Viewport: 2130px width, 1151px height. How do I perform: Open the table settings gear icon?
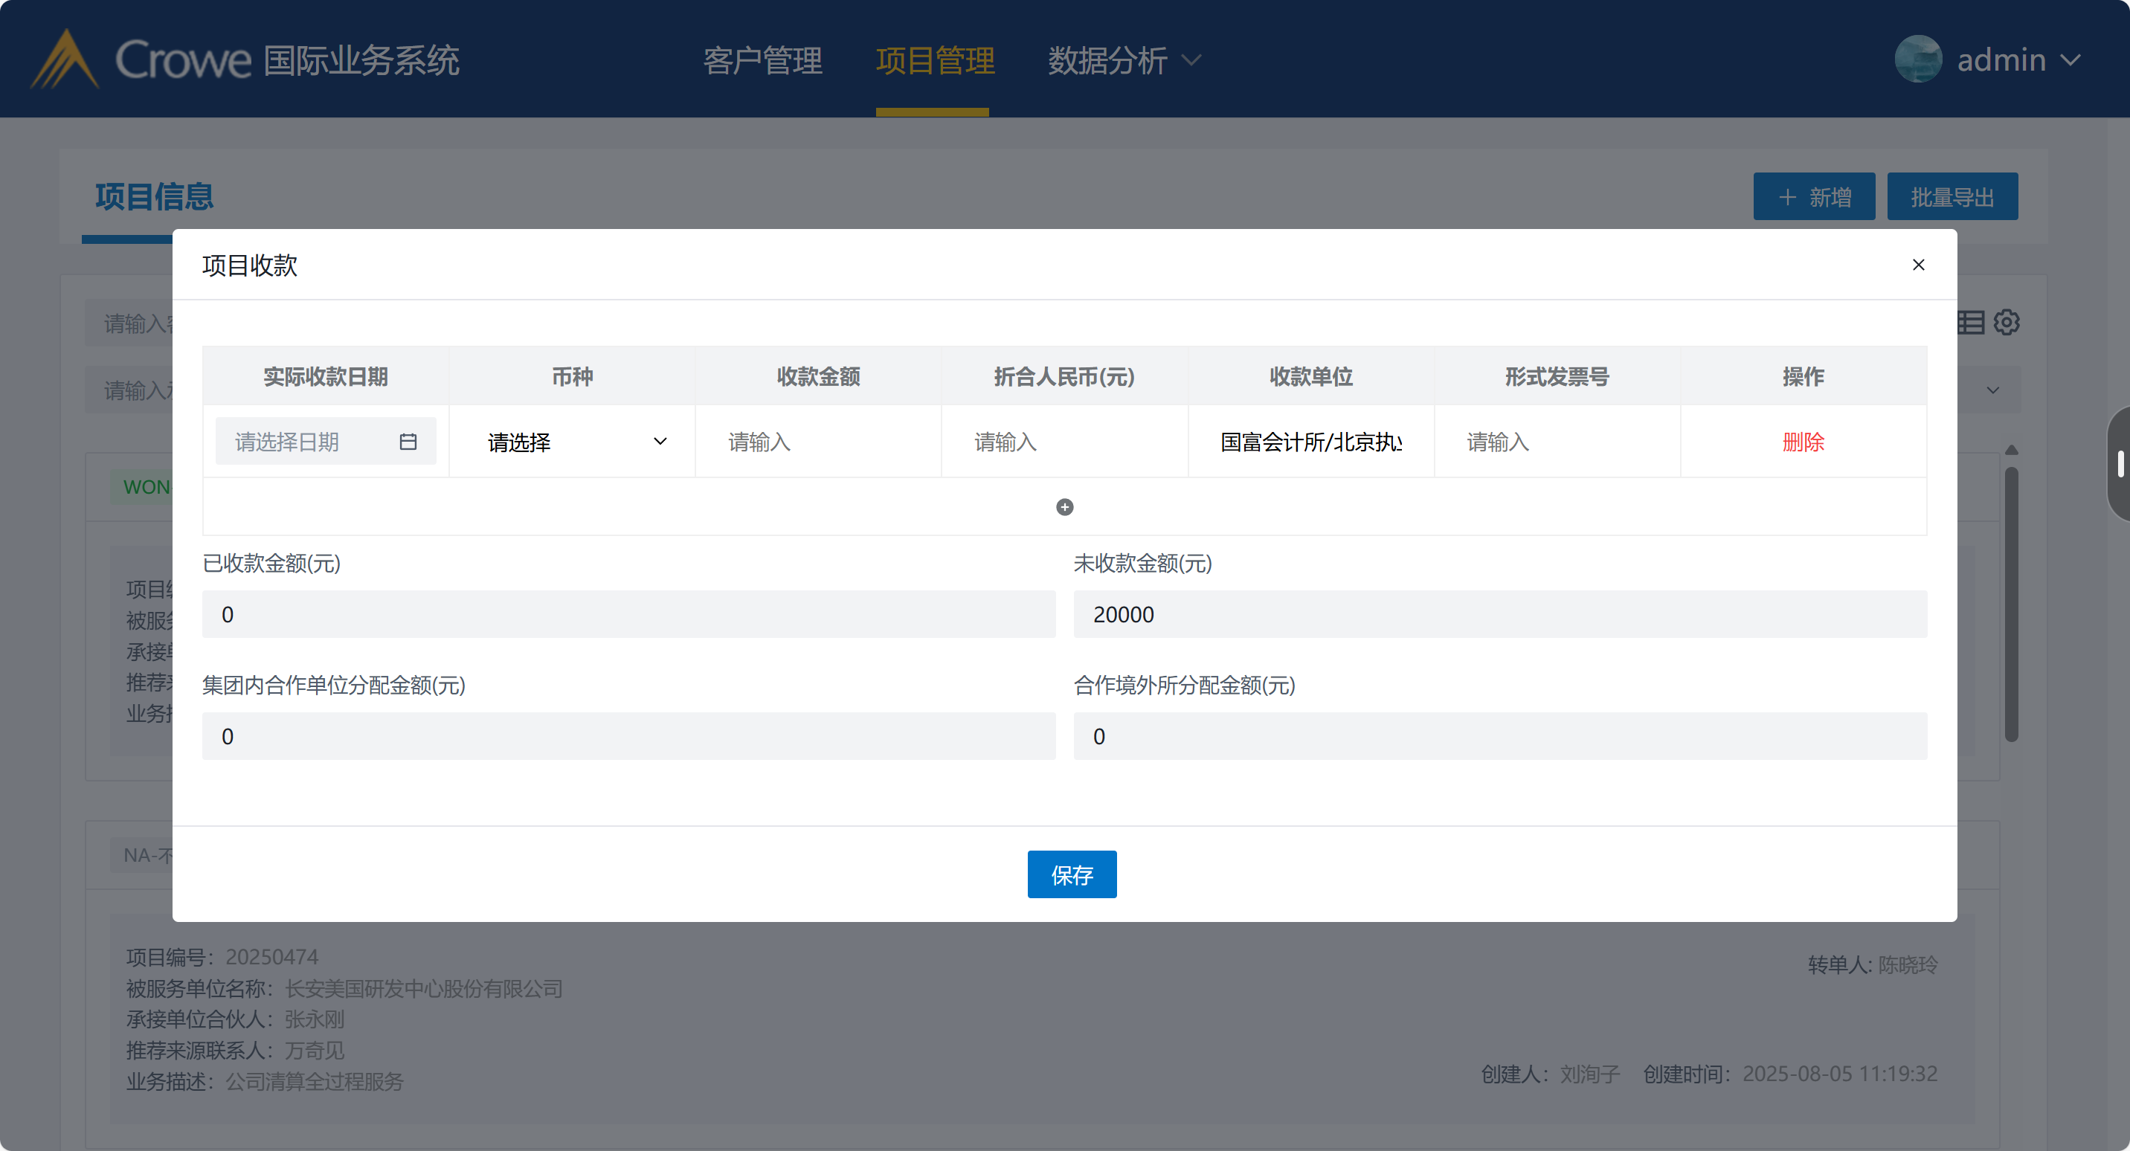[2007, 323]
